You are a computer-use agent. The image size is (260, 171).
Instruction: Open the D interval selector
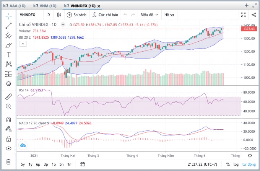point(49,15)
